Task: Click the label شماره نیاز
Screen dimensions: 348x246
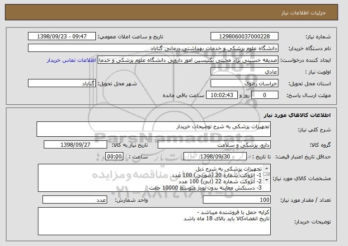Action: (x=318, y=37)
